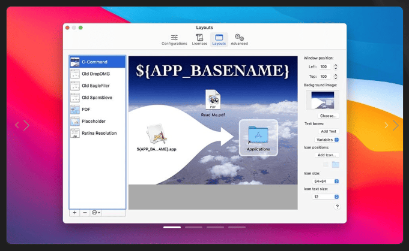Add a new layout with plus button
The image size is (409, 251).
point(74,213)
